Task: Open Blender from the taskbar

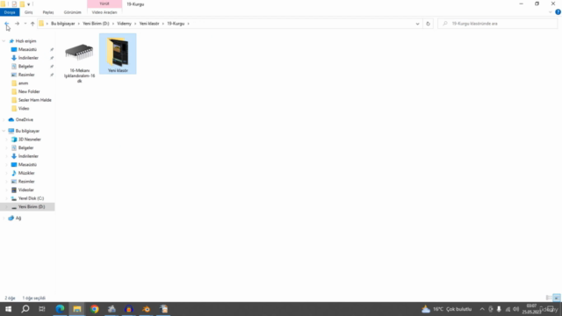Action: pos(147,309)
